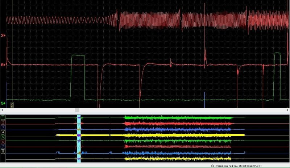Toggle channel 1 button in overview panel

[x=3, y=118]
